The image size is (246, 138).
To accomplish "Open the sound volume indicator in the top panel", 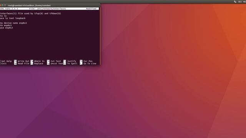I will 245,2.
